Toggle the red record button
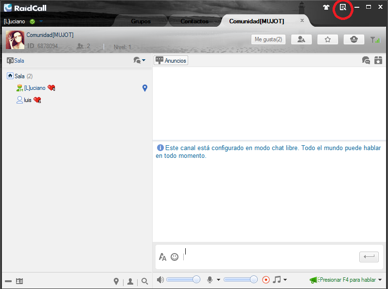The image size is (388, 289). pos(266,280)
